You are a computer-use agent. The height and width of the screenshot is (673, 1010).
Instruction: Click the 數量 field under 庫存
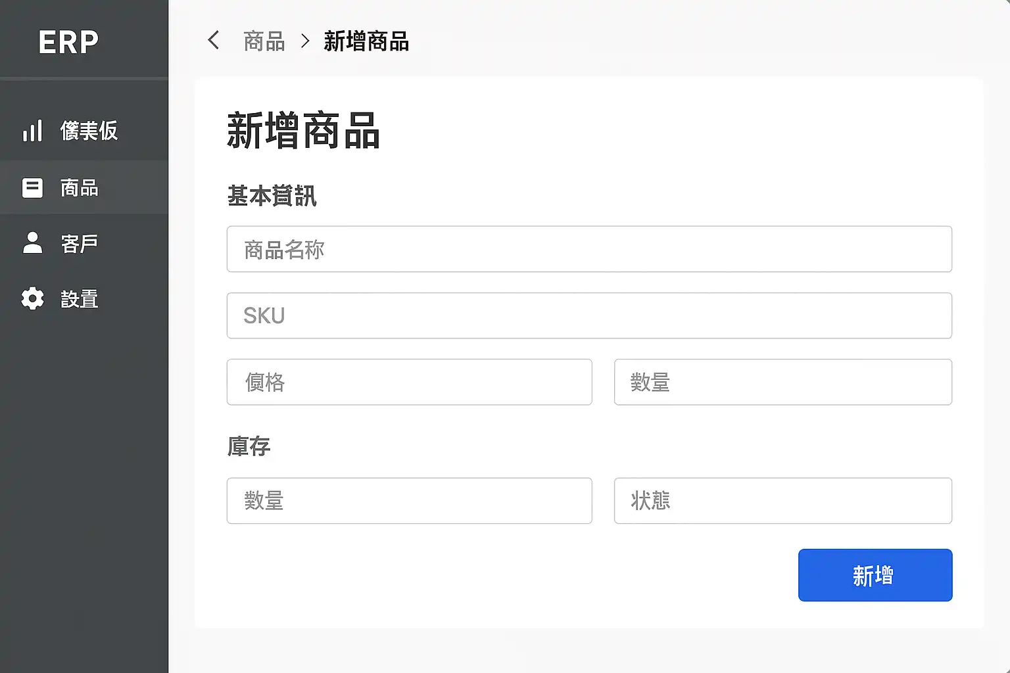409,501
